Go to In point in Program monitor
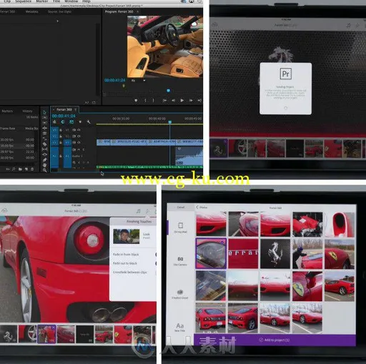 pos(164,100)
